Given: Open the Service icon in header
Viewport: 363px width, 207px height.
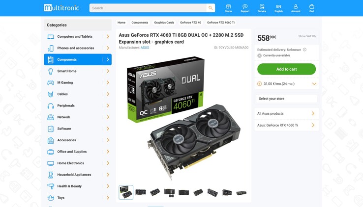Looking at the screenshot, I should (x=262, y=8).
